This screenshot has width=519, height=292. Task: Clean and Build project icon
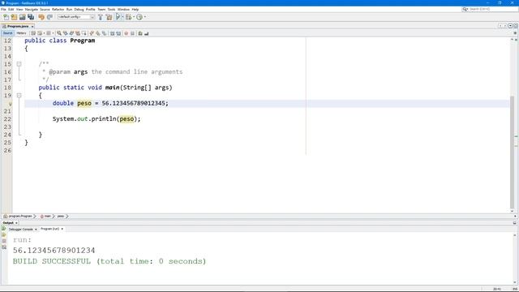click(x=109, y=17)
